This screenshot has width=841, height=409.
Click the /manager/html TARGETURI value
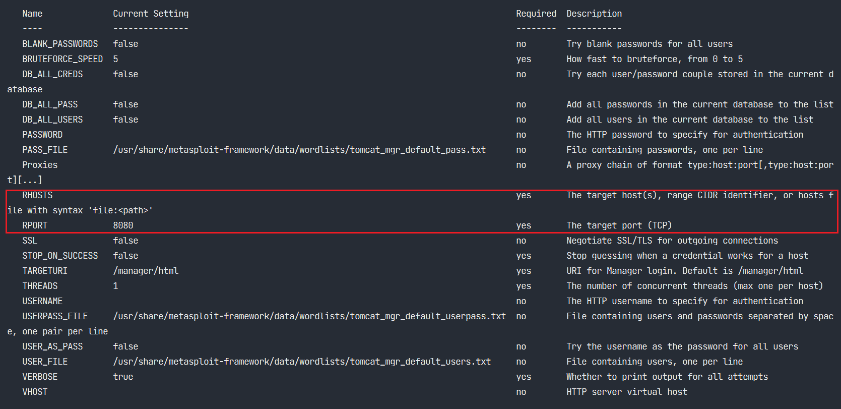click(146, 271)
